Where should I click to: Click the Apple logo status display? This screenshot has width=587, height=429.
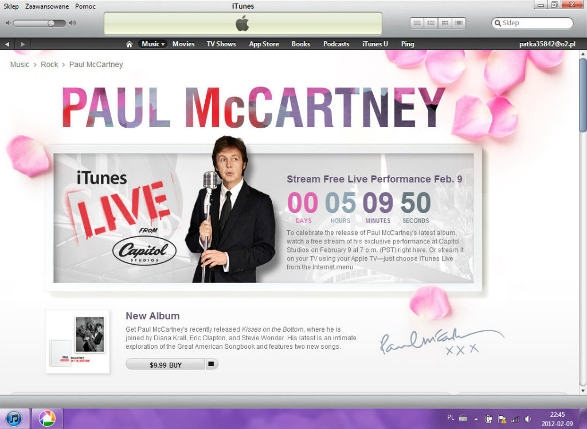tap(242, 23)
